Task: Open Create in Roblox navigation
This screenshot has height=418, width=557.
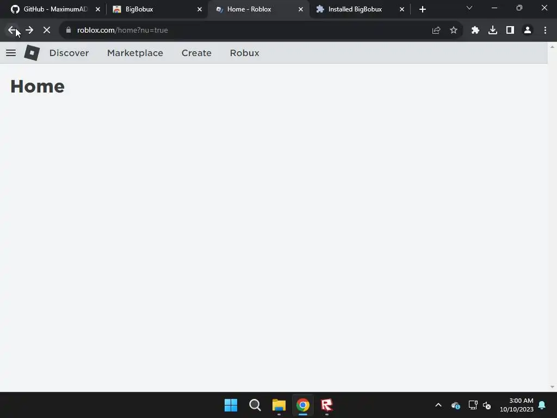Action: pyautogui.click(x=196, y=53)
